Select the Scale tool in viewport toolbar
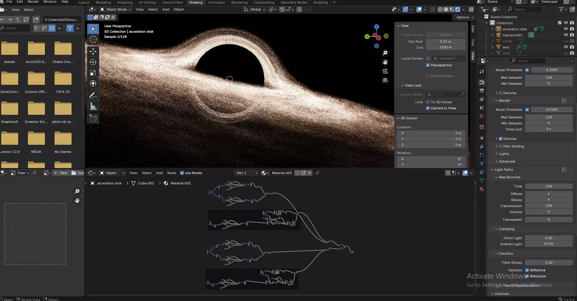577x301 pixels. (x=93, y=73)
